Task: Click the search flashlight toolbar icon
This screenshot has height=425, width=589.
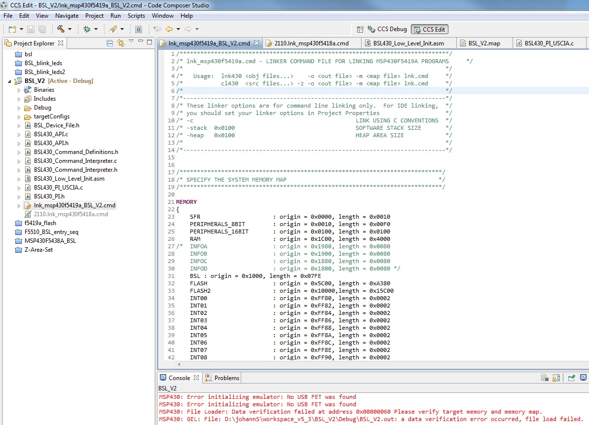Action: pos(112,29)
